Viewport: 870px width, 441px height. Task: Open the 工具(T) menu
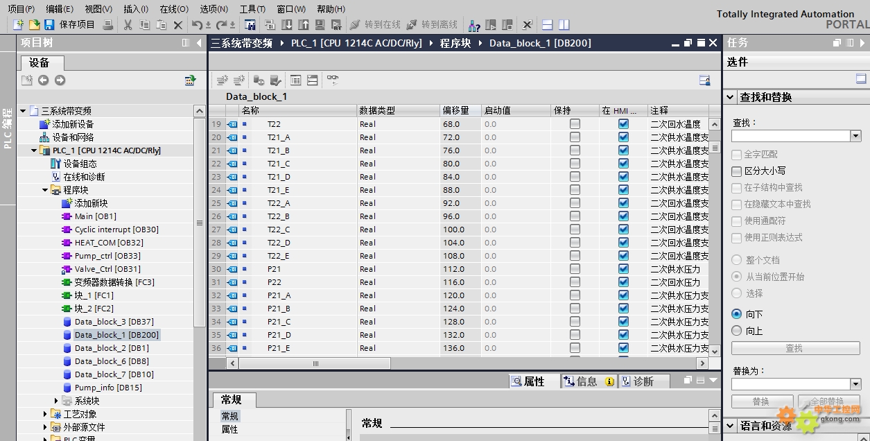252,9
